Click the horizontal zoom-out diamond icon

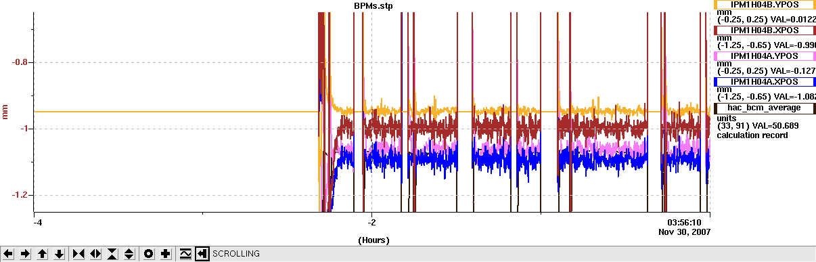(95, 254)
